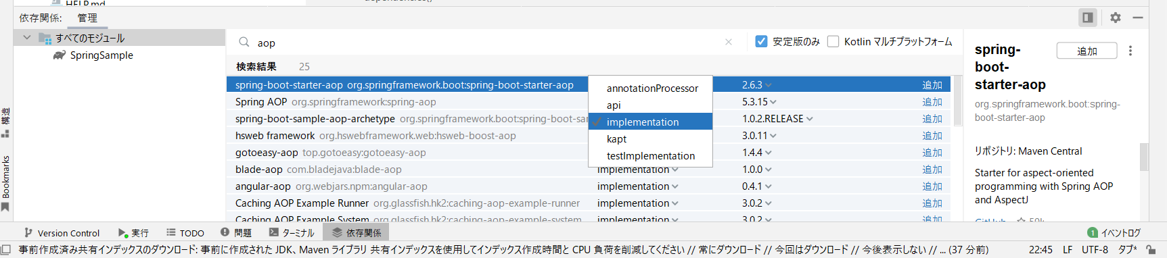Open the 問題 tool tab
This screenshot has width=1167, height=258.
click(x=236, y=232)
